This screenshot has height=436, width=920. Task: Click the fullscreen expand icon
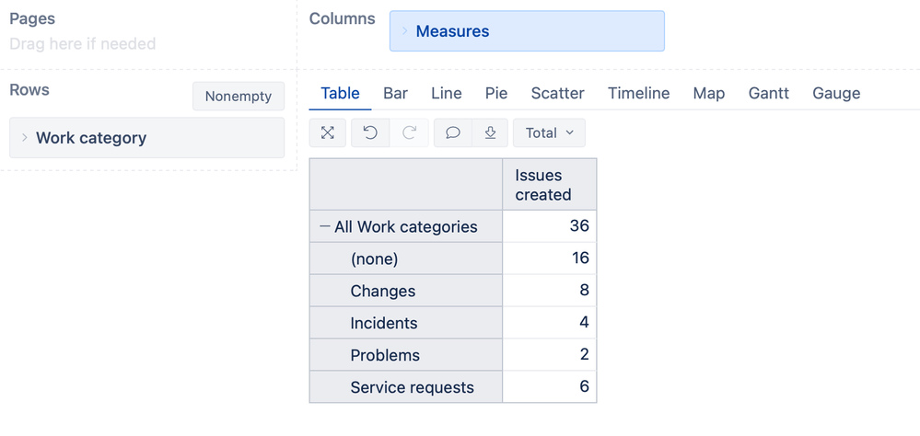pyautogui.click(x=327, y=132)
